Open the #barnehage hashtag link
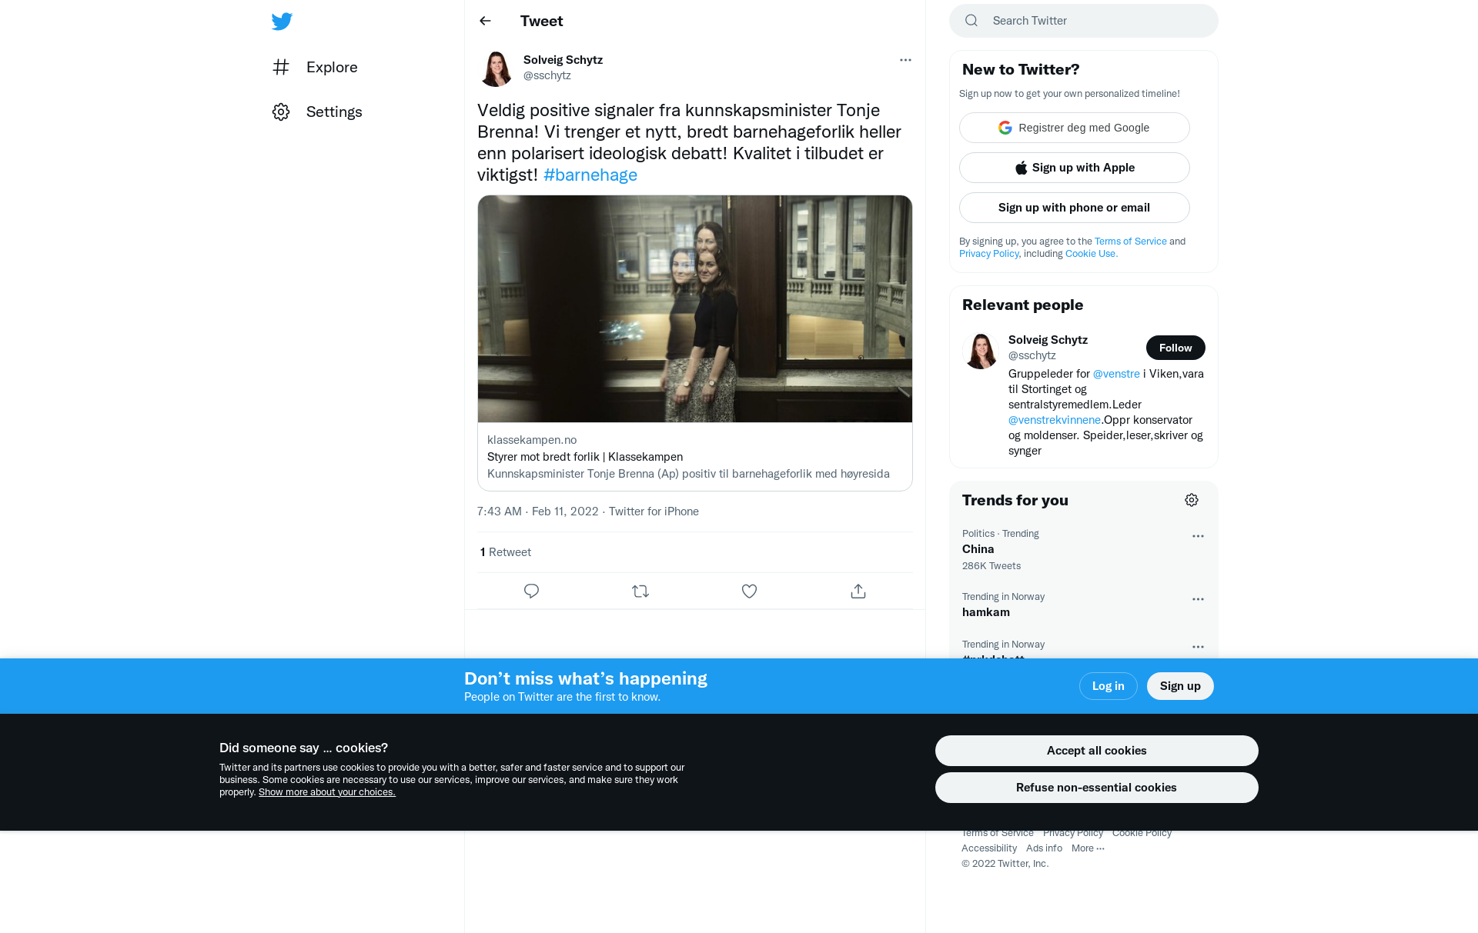Viewport: 1478px width, 933px height. (590, 175)
